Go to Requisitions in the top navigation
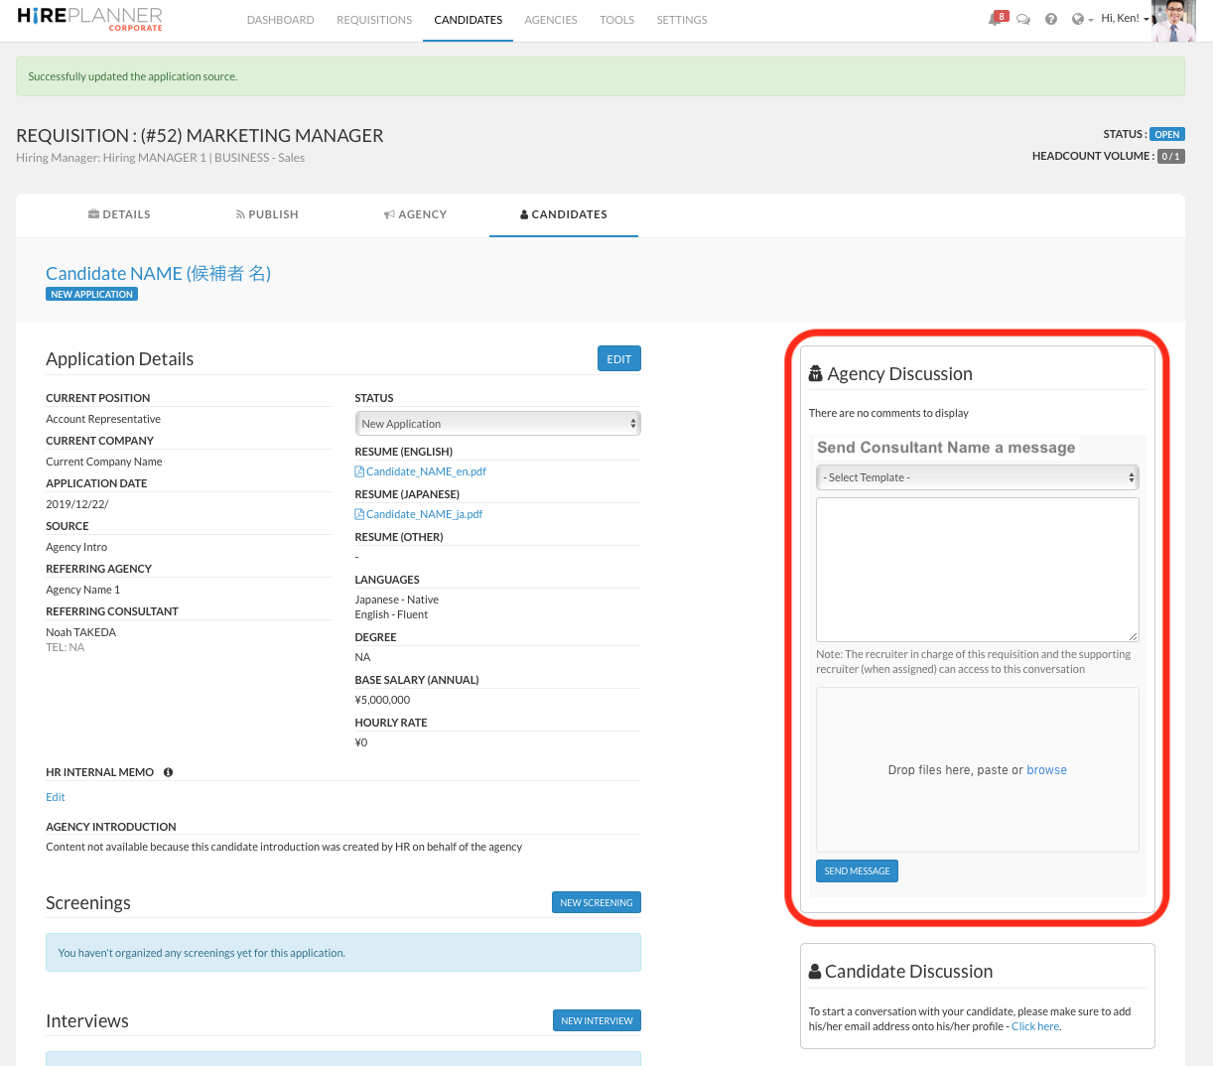1213x1066 pixels. 374,20
